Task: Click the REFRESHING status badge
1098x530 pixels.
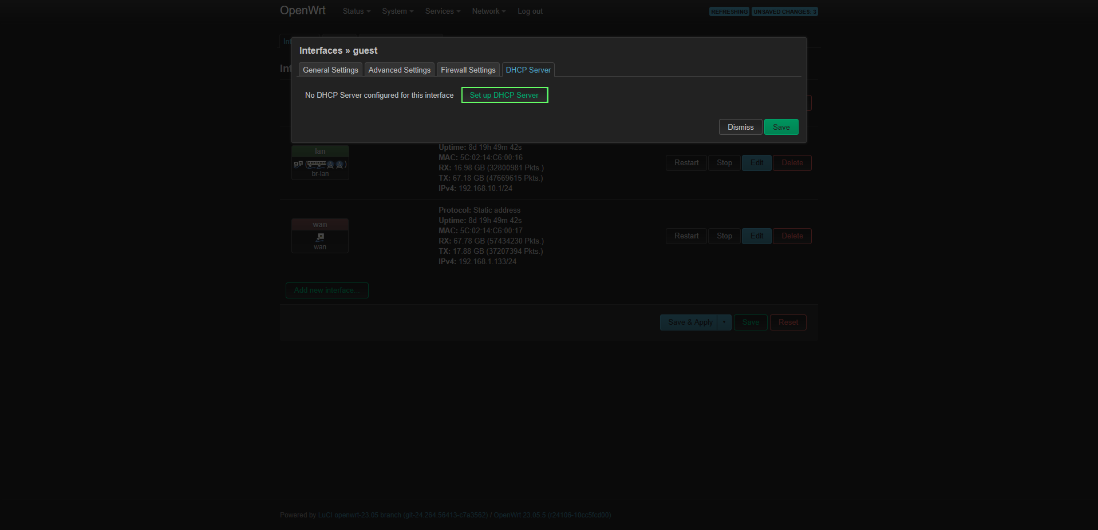Action: (x=729, y=11)
